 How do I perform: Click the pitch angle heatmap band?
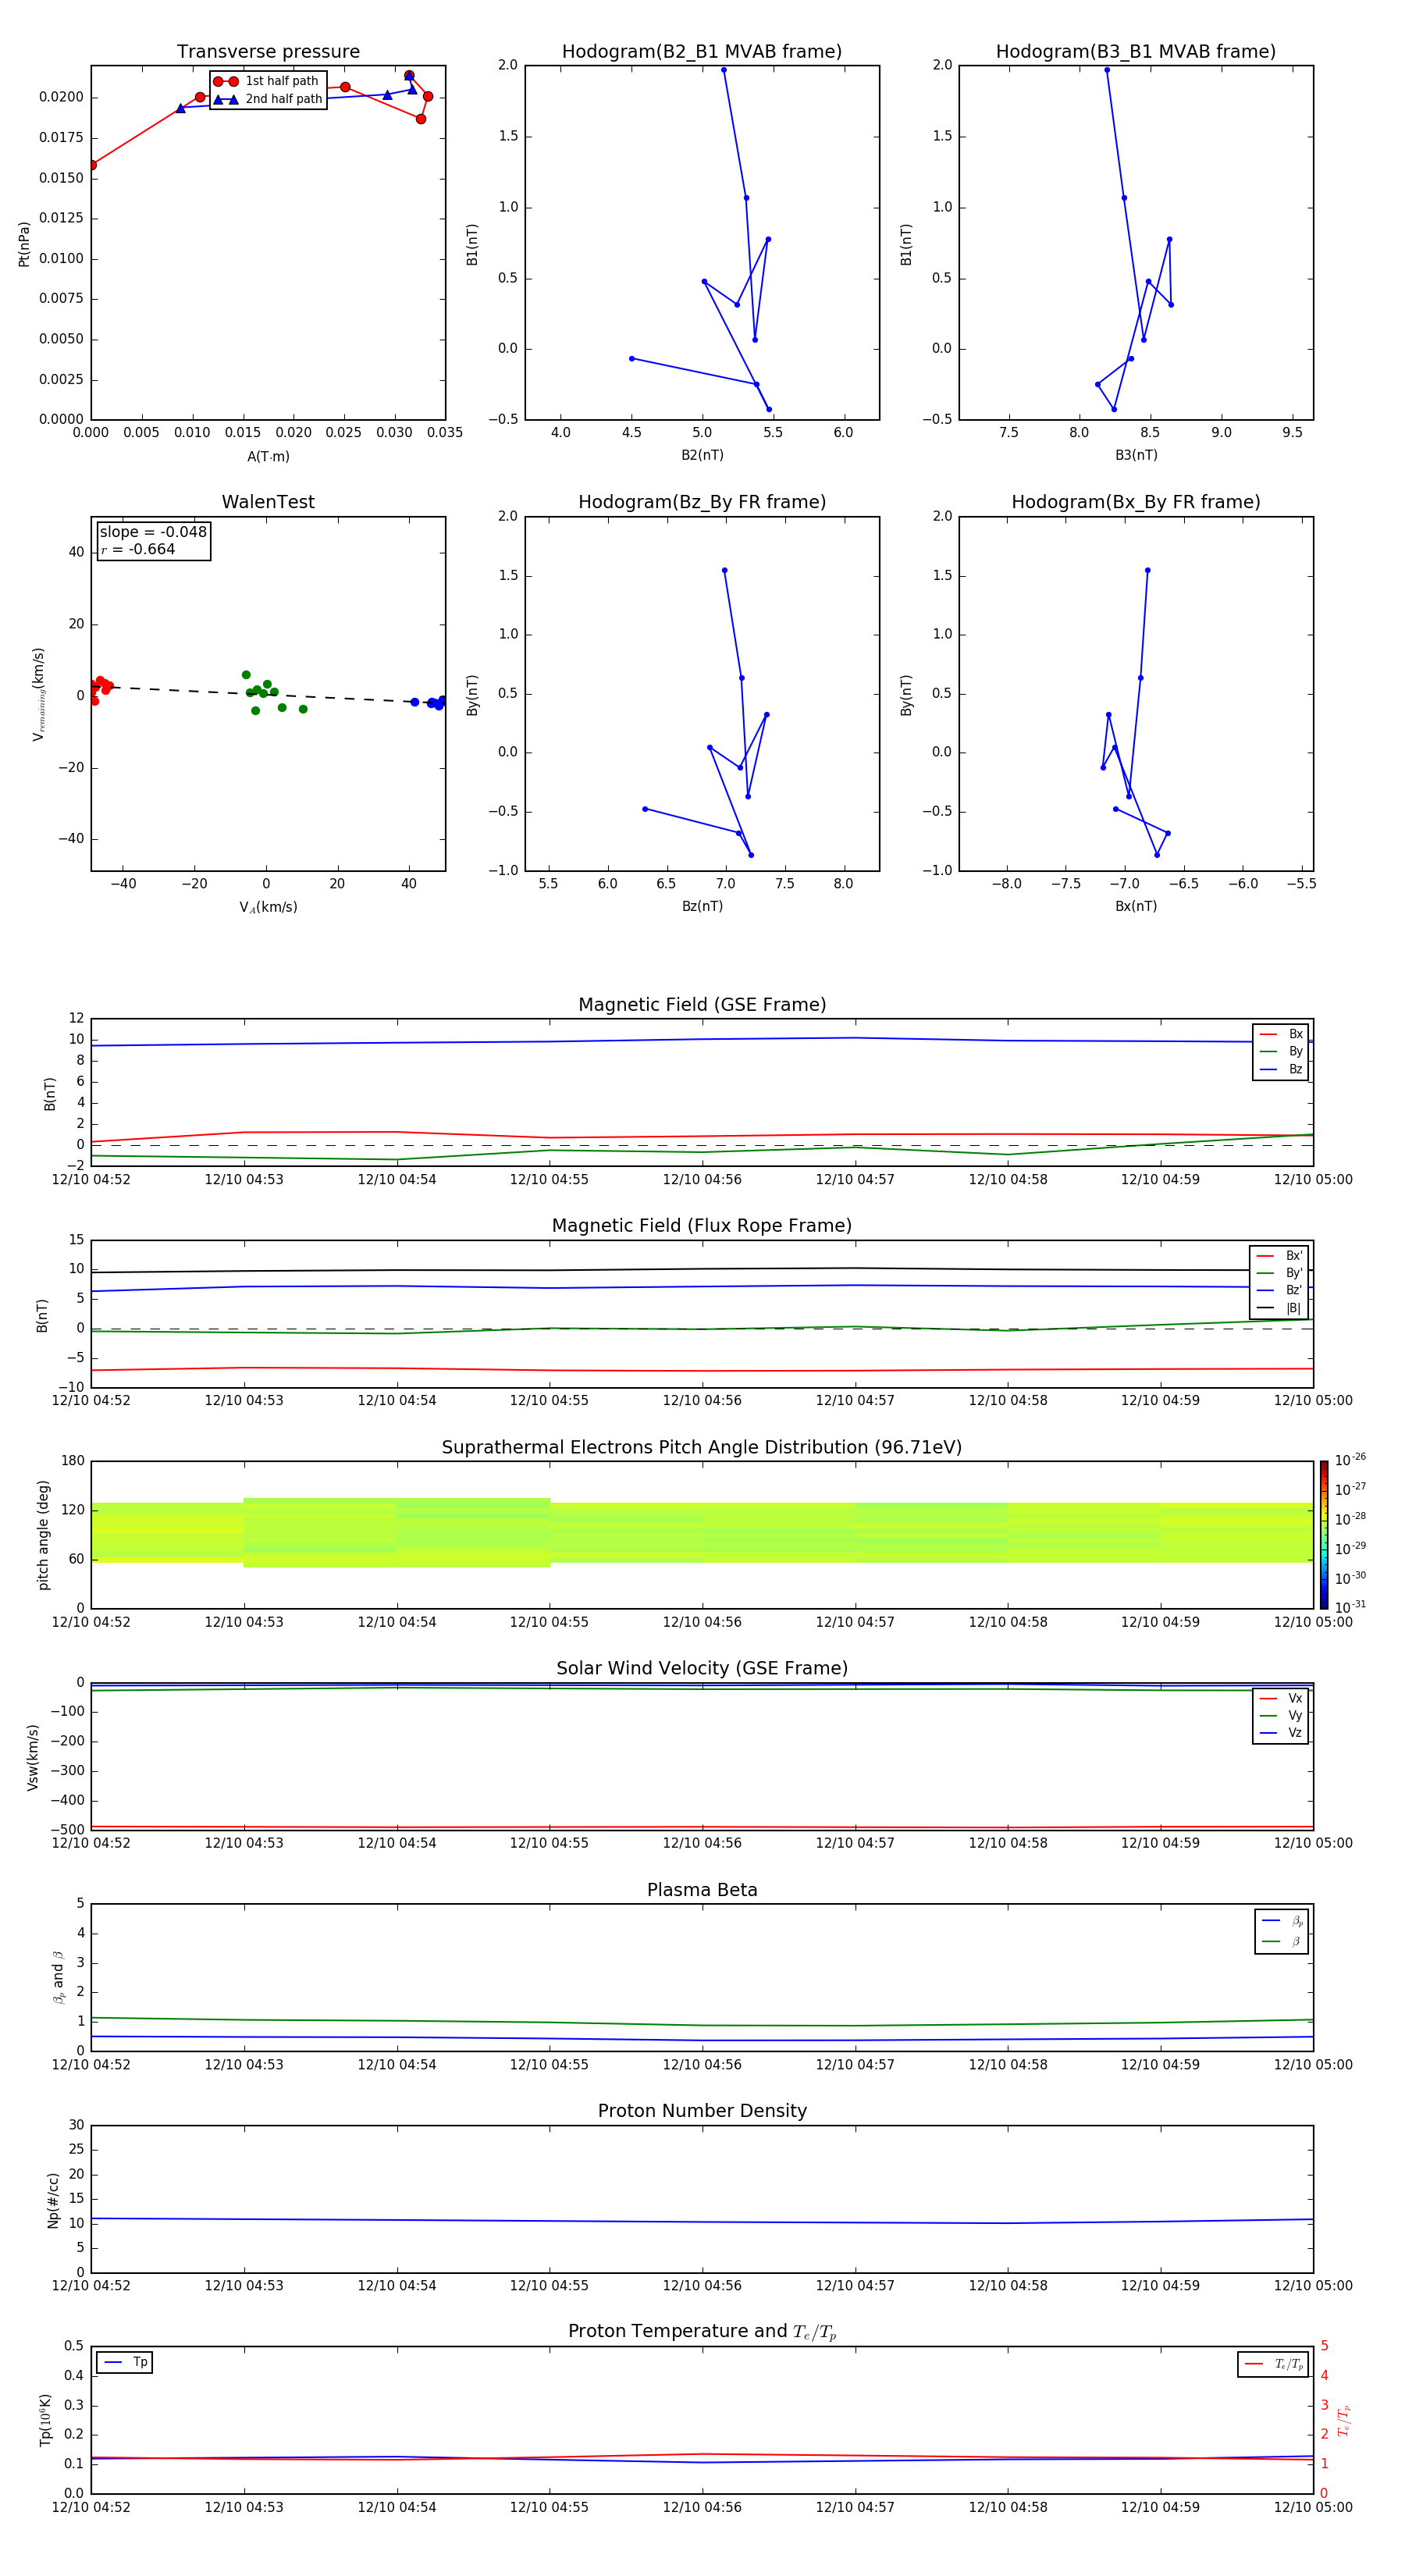point(702,1532)
